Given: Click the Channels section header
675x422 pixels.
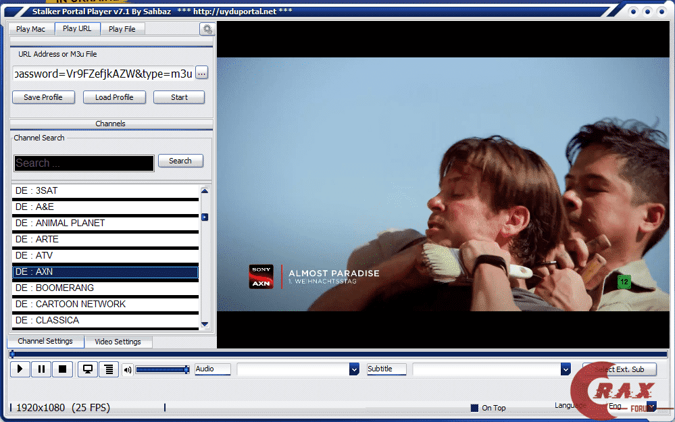Looking at the screenshot, I should 111,124.
